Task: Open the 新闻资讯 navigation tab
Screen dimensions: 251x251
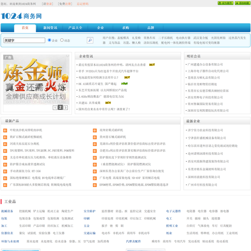Action: coord(50,28)
